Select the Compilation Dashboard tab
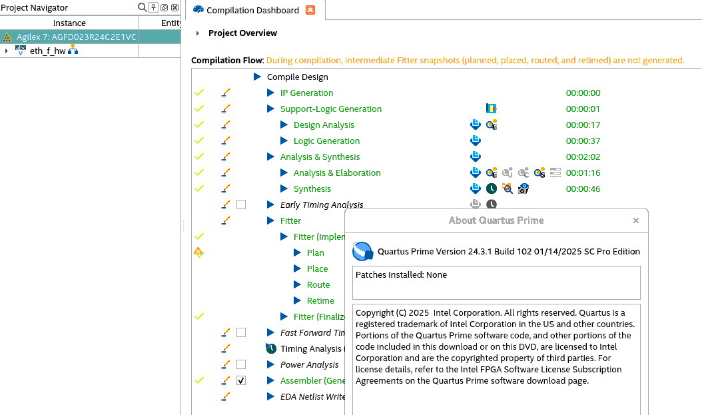This screenshot has height=415, width=702. click(252, 10)
